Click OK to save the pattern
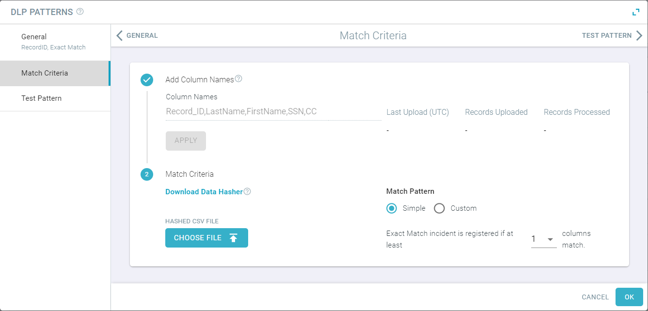Image resolution: width=648 pixels, height=311 pixels. (x=629, y=297)
